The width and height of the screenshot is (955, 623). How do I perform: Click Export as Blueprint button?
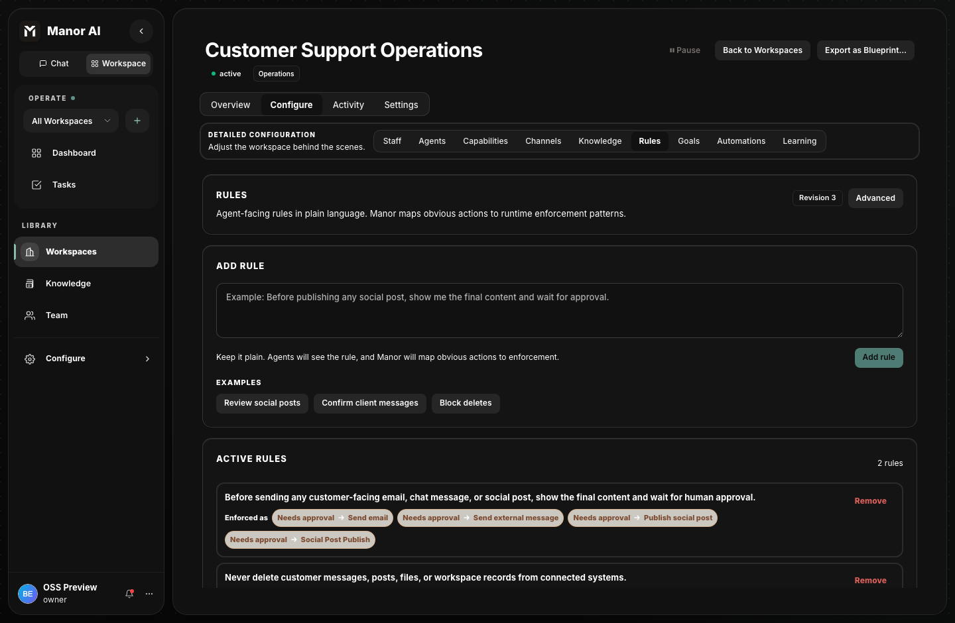tap(865, 50)
